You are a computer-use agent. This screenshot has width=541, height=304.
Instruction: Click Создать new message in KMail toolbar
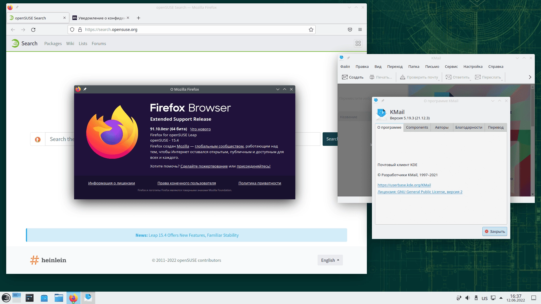[x=352, y=77]
